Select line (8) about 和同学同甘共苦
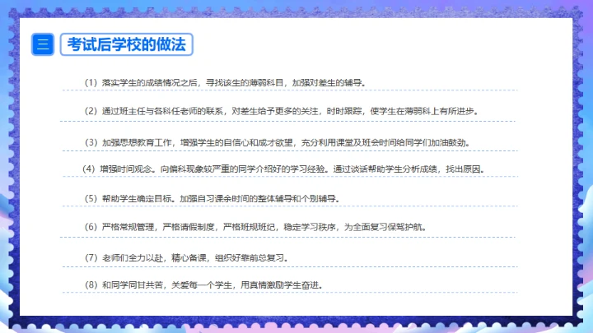The width and height of the screenshot is (593, 333). coord(204,285)
